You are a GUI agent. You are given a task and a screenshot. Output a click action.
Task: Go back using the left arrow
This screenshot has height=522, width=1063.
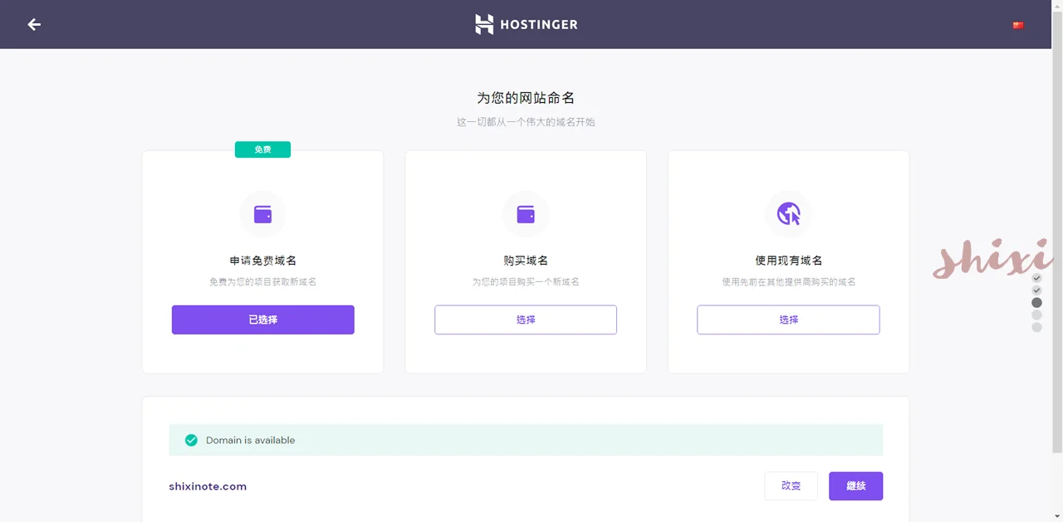click(34, 24)
